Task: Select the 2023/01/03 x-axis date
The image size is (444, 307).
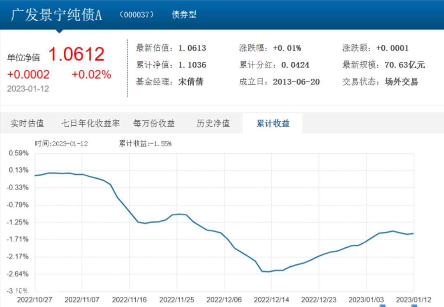Action: click(x=366, y=300)
